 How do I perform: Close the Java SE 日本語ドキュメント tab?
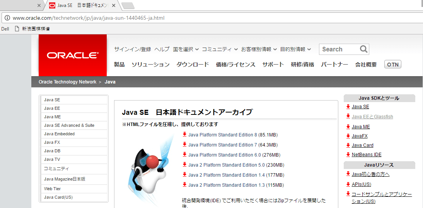click(114, 5)
